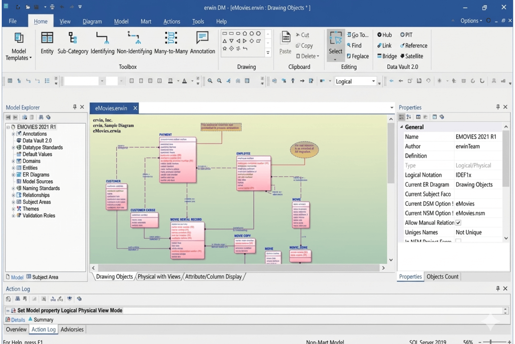The height and width of the screenshot is (344, 515).
Task: Select the Annotation tool
Action: tap(203, 43)
